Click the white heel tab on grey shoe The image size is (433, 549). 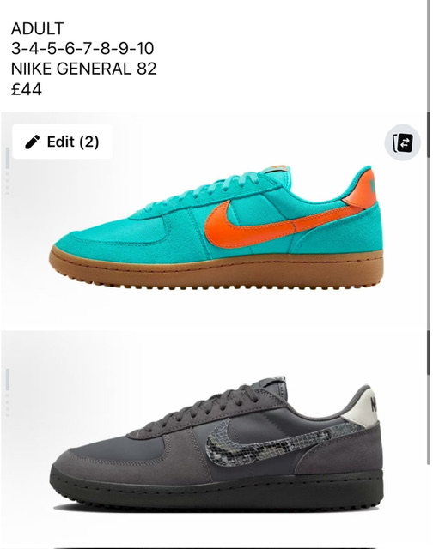(x=361, y=408)
